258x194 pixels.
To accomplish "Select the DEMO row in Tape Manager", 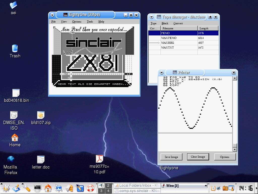I will tap(183, 33).
